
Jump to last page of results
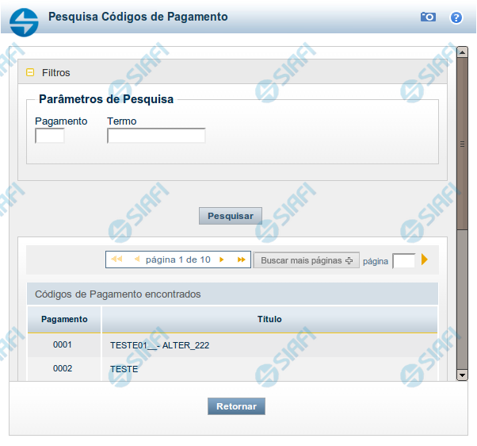coord(241,260)
